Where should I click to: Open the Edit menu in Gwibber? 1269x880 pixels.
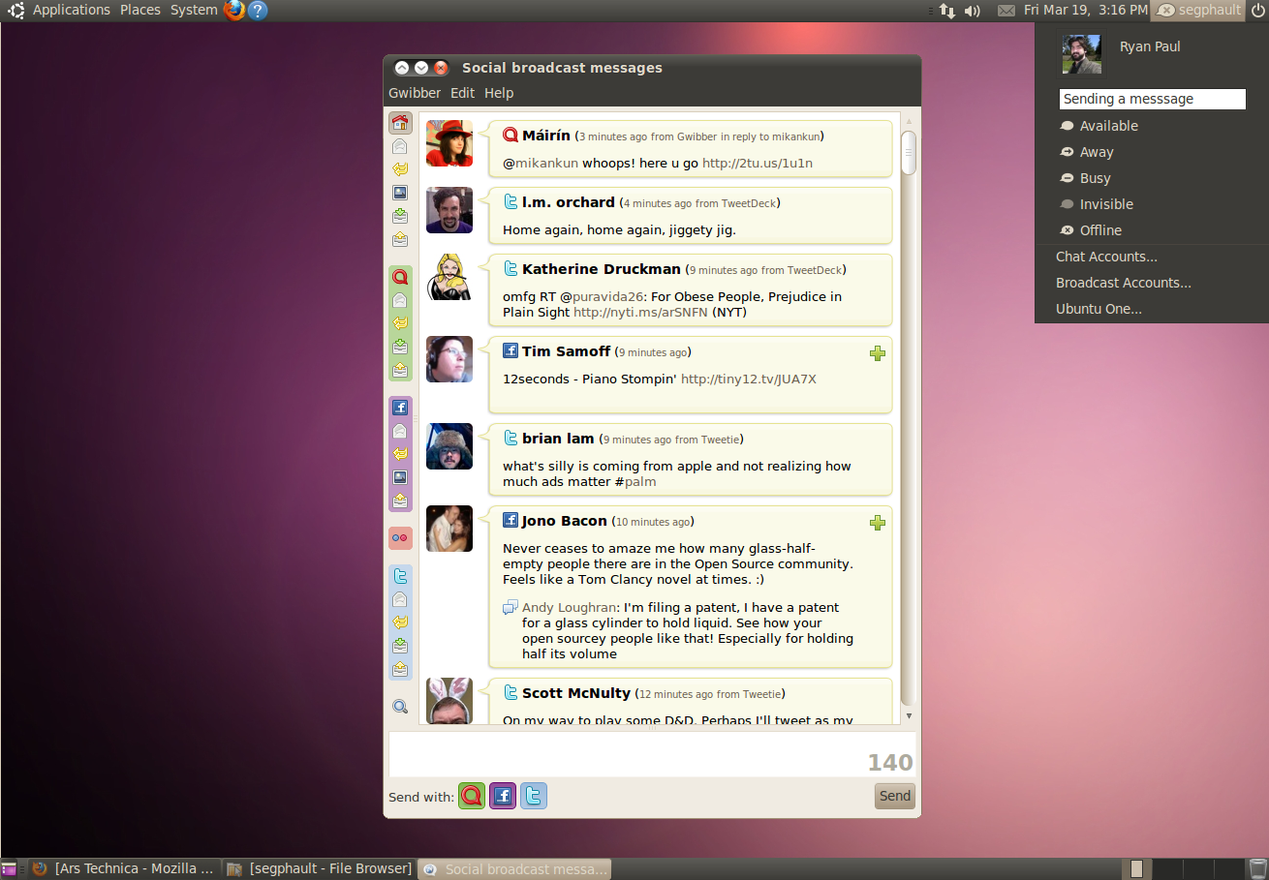(x=463, y=93)
